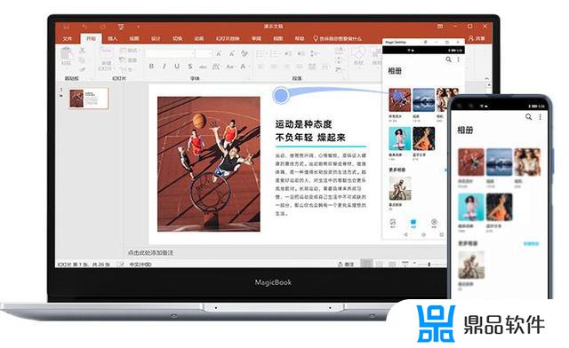
Task: Toggle Underline formatting in the ribbon
Action: (177, 67)
